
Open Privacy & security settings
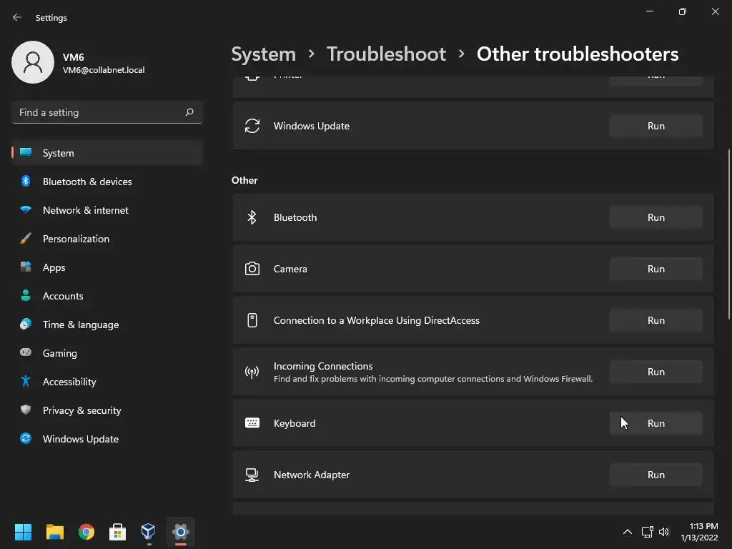pyautogui.click(x=107, y=410)
